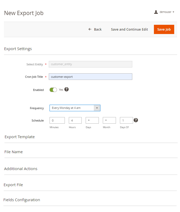This screenshot has height=212, width=180.
Task: Open the Frequency dropdown
Action: [75, 108]
